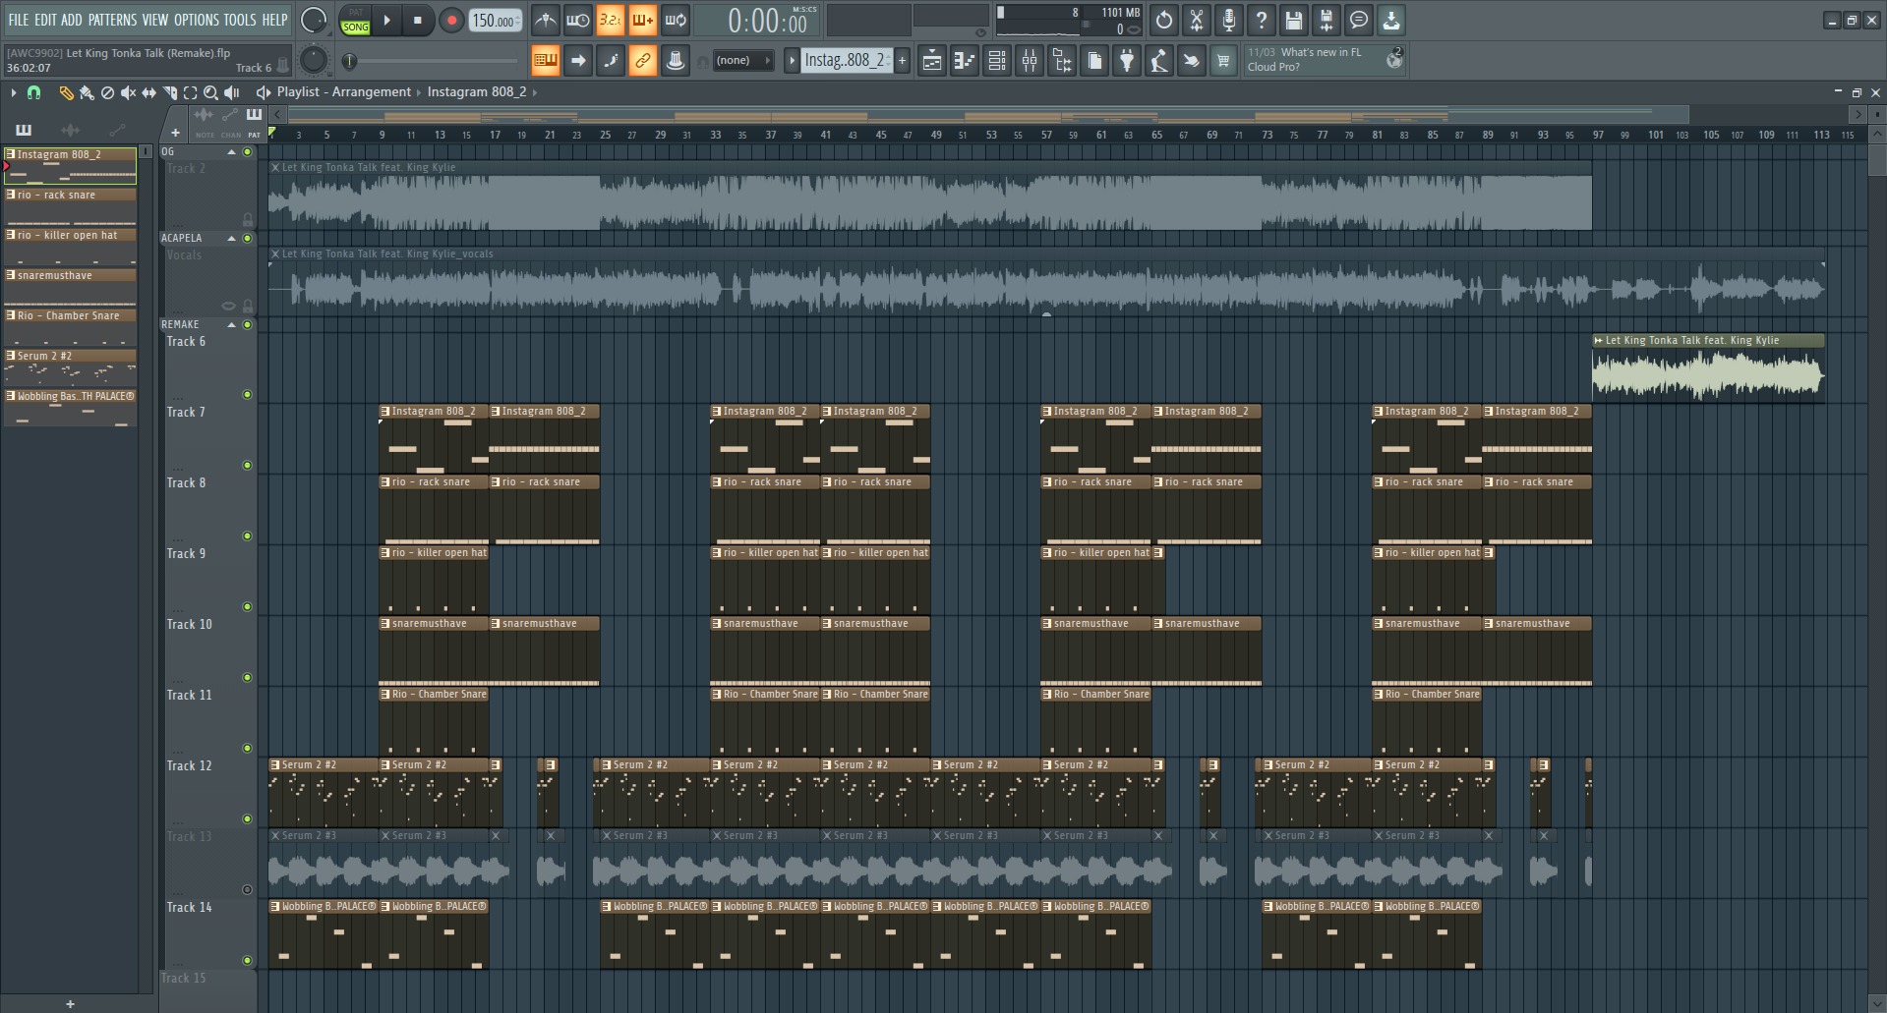Toggle wait for input before recording
The width and height of the screenshot is (1887, 1013).
(578, 20)
